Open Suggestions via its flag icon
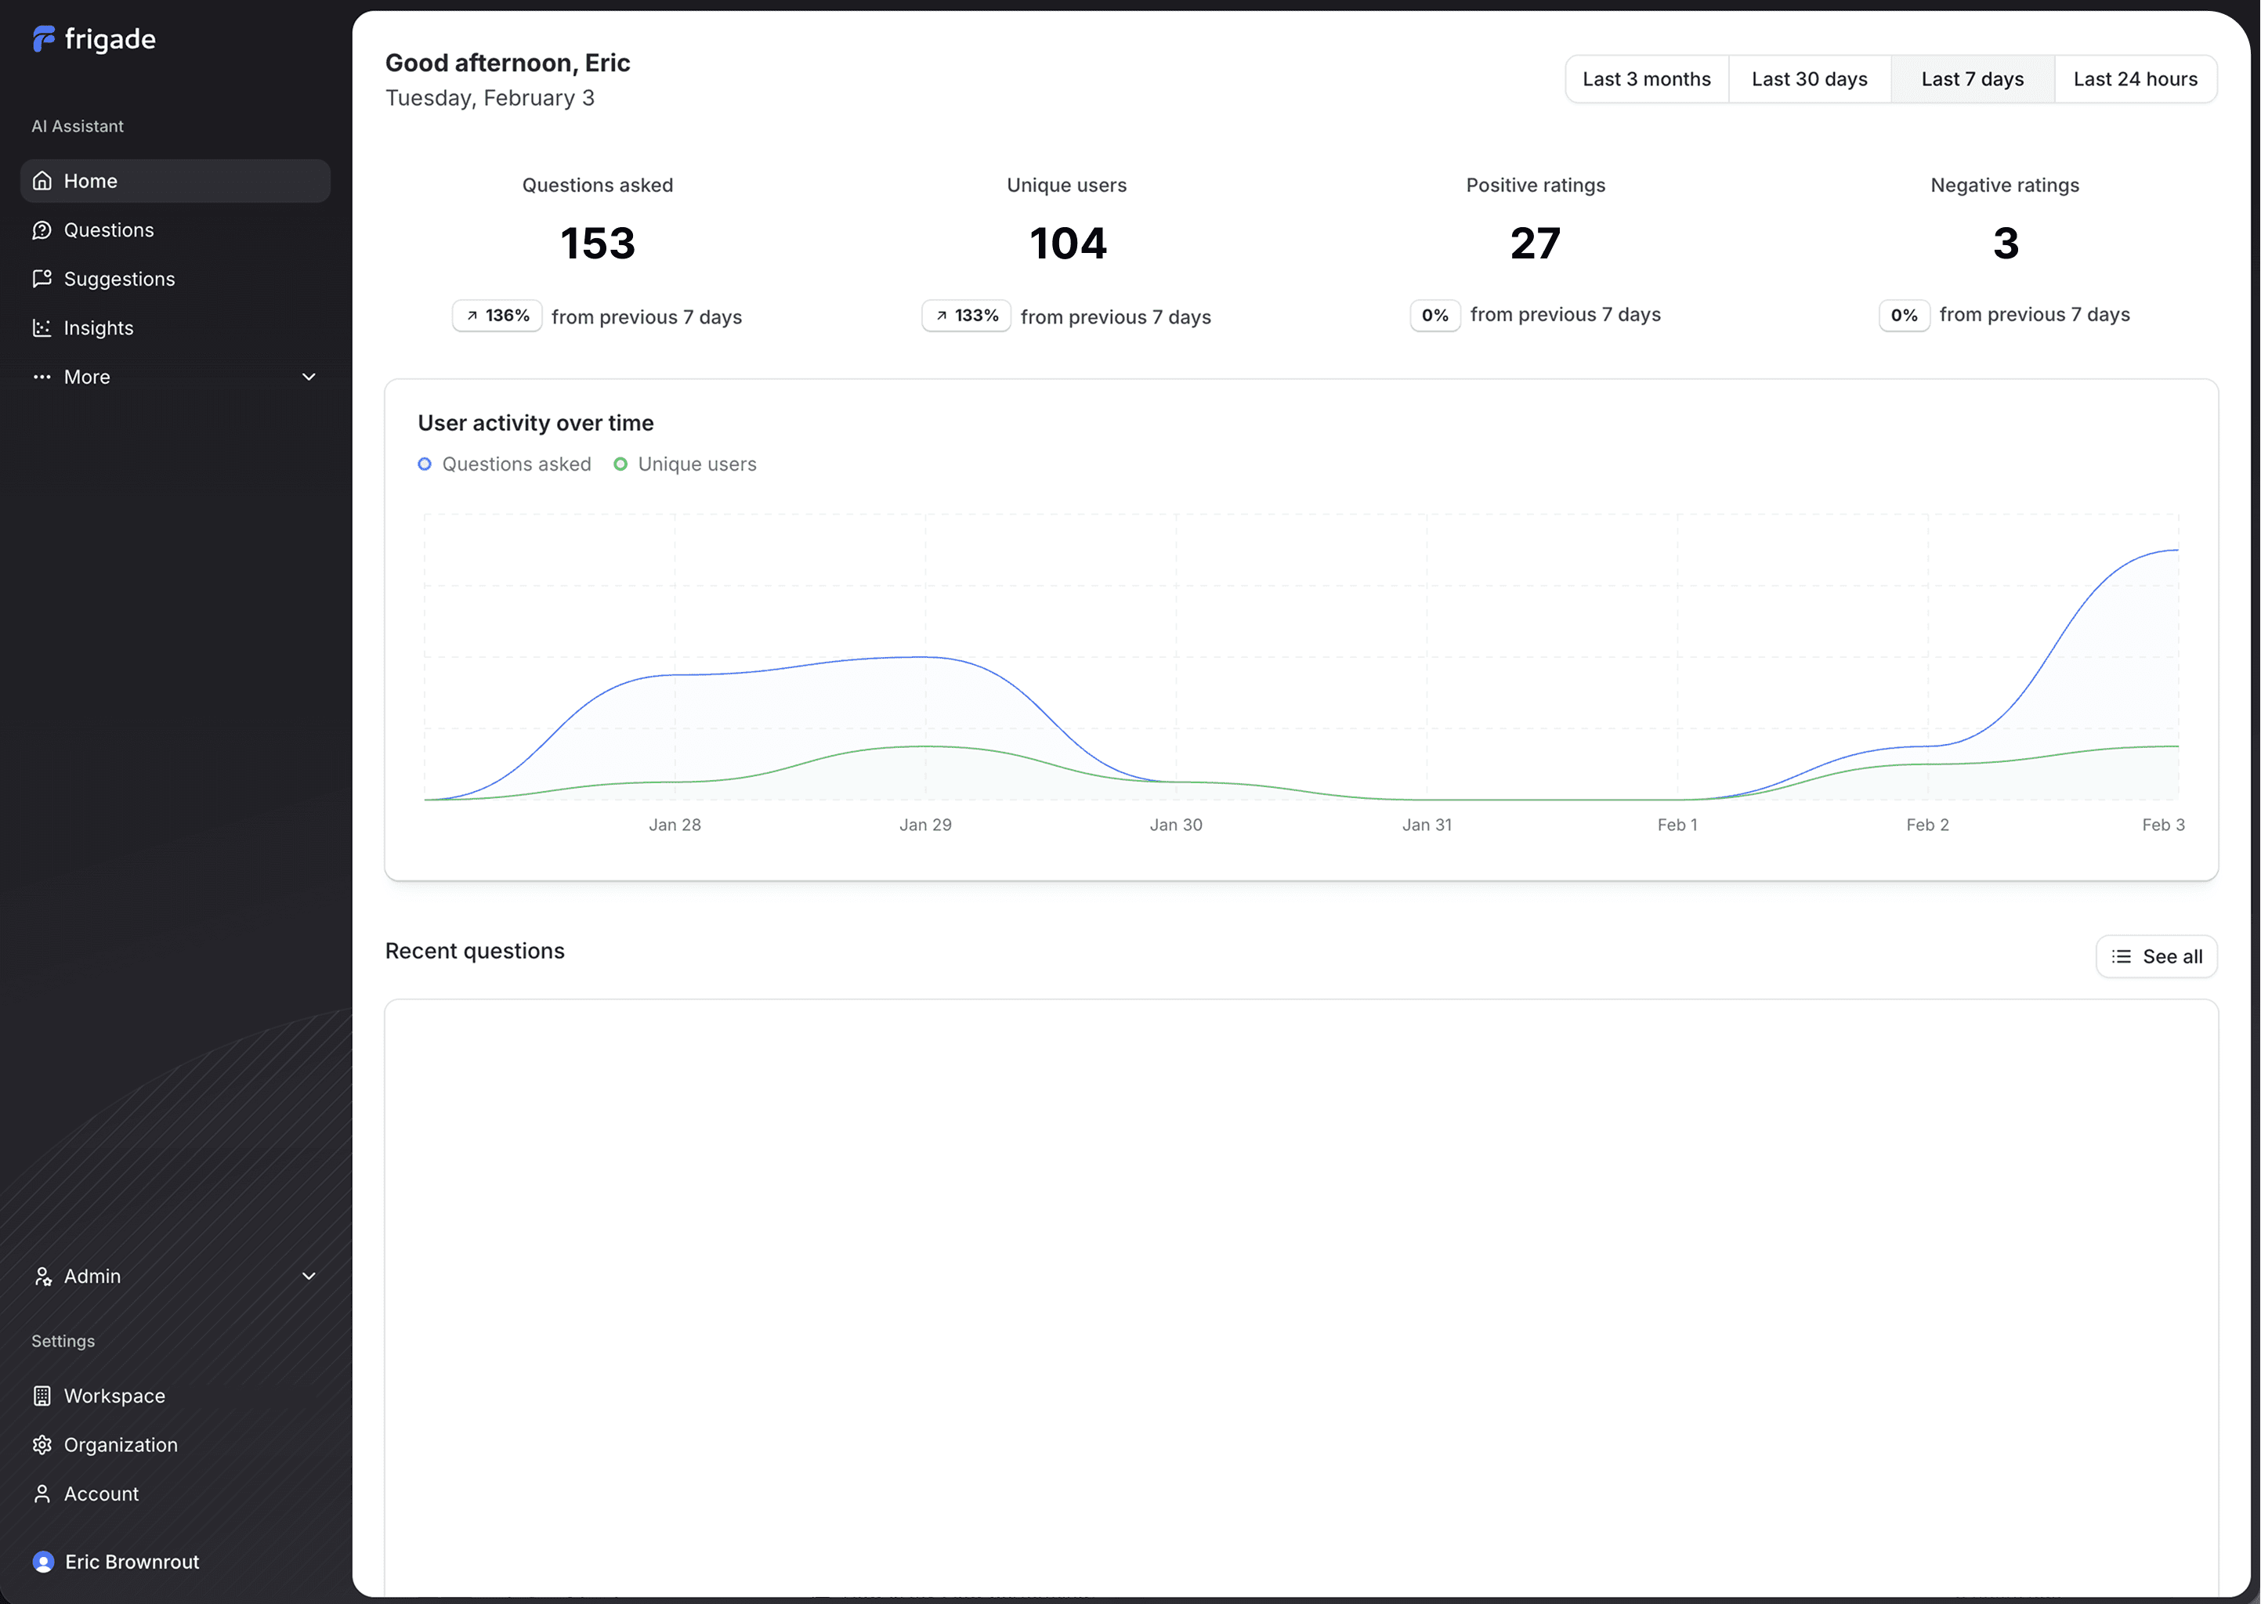Viewport: 2261px width, 1604px height. pos(42,279)
